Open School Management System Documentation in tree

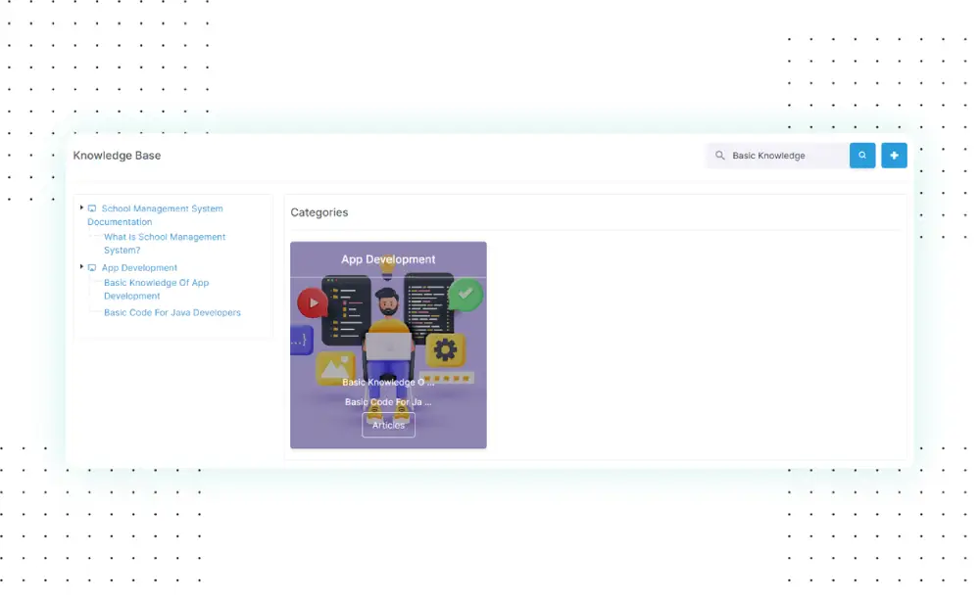(x=162, y=208)
